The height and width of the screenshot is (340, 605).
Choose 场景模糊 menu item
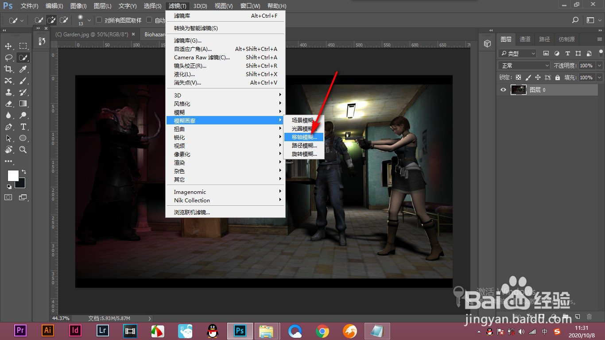304,120
